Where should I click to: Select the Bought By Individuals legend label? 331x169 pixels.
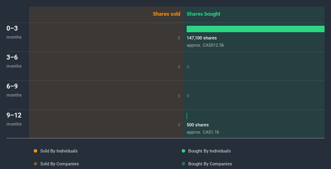(x=209, y=151)
